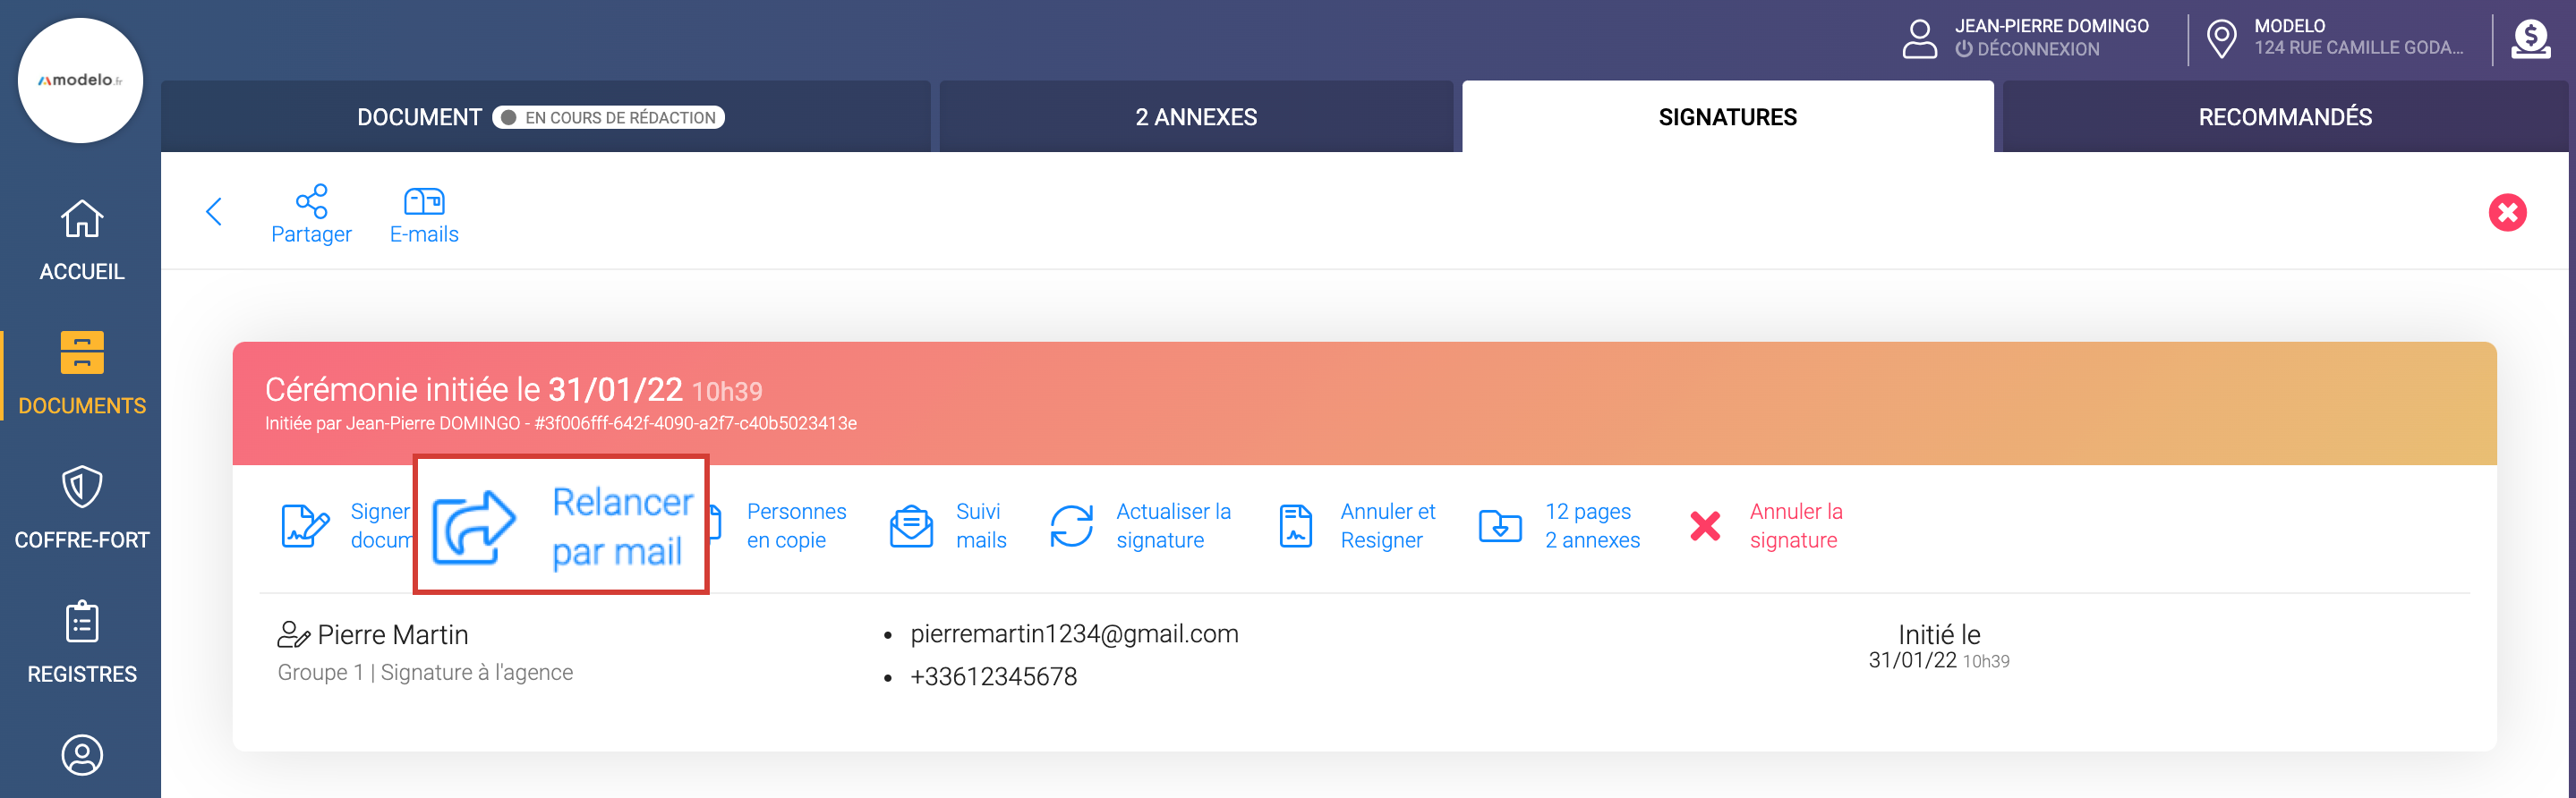Click the back arrow chevron
The image size is (2576, 798).
coord(213,211)
